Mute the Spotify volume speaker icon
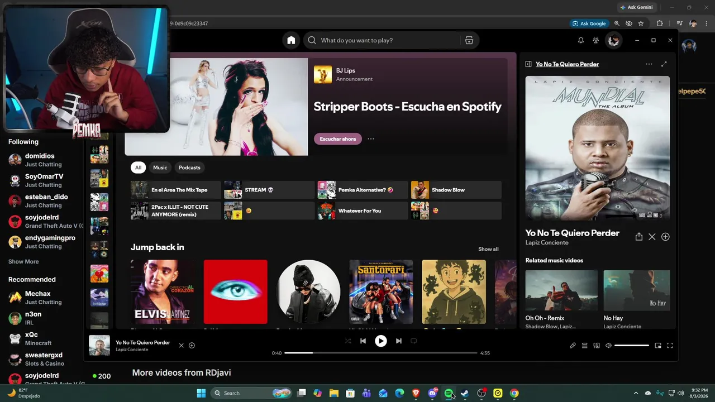Screen dimensions: 715x402 (x=609, y=346)
